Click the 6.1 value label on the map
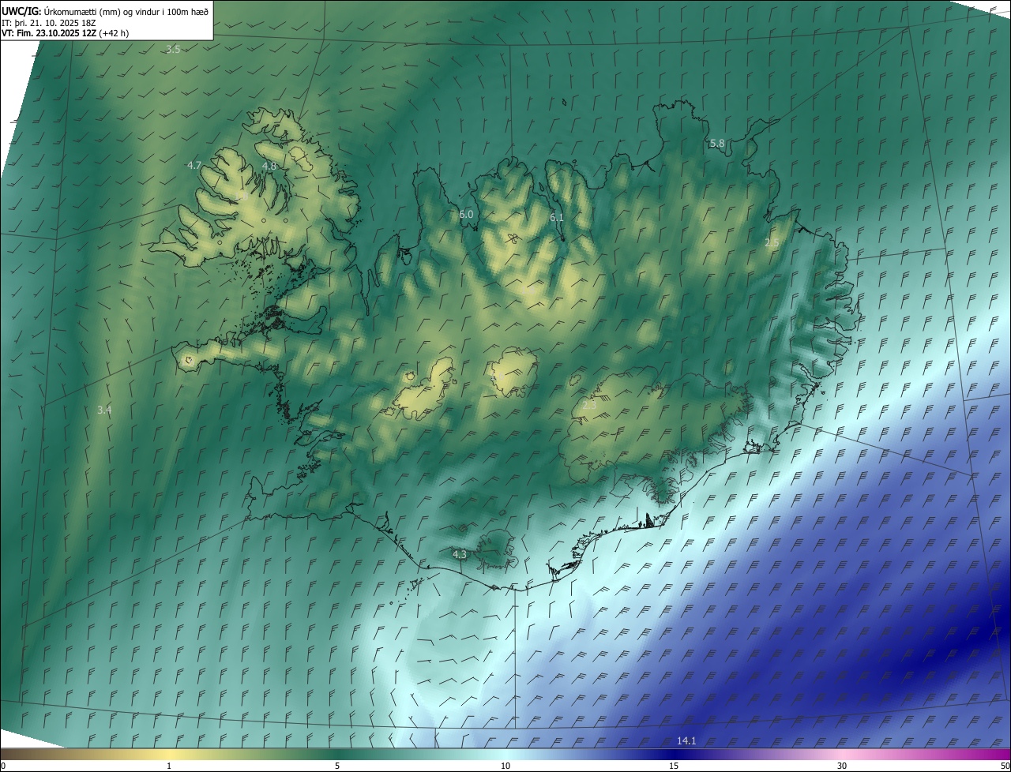The height and width of the screenshot is (772, 1011). pos(557,217)
